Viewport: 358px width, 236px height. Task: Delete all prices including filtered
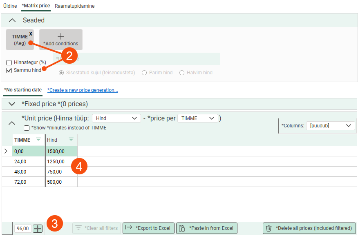(309, 228)
